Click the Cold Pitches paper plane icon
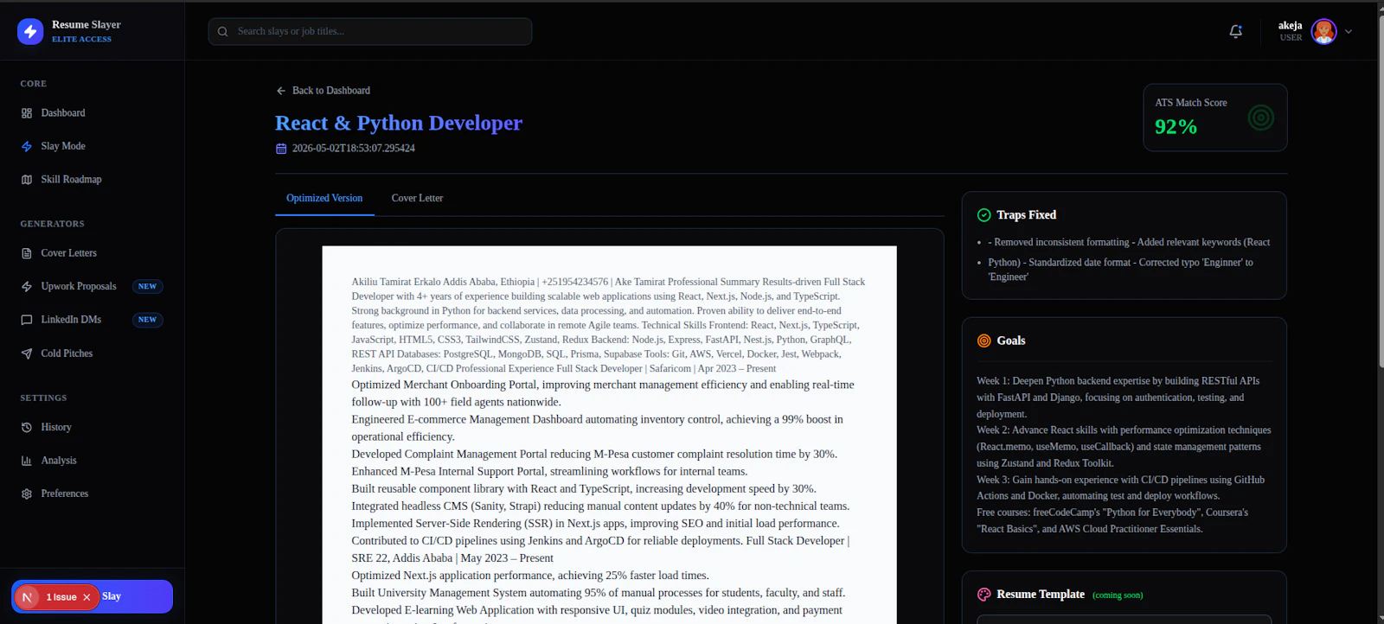The width and height of the screenshot is (1384, 624). click(27, 353)
